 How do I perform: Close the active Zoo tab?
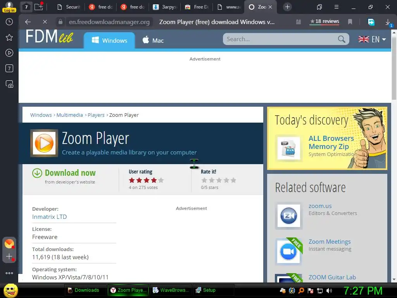click(x=270, y=7)
